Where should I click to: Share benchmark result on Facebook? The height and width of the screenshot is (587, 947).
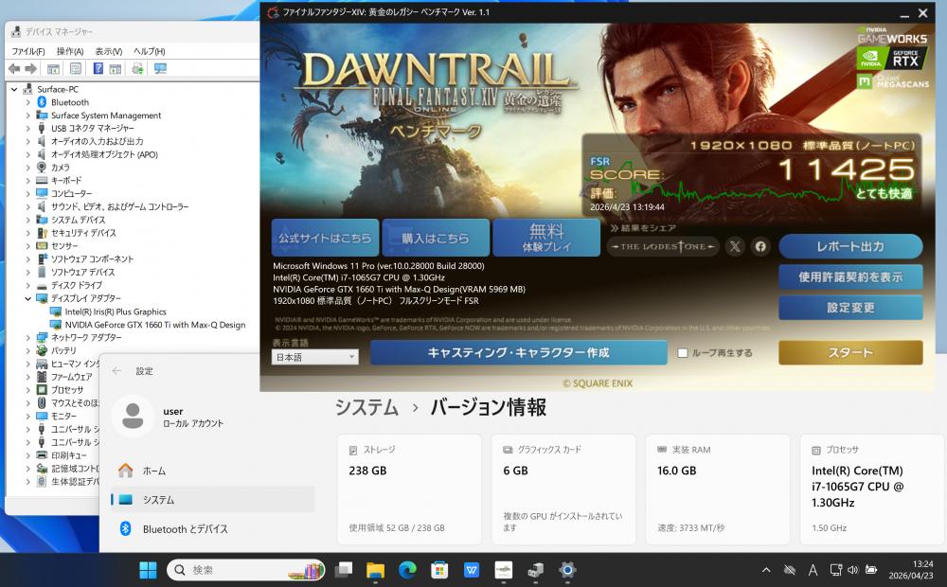(x=760, y=246)
